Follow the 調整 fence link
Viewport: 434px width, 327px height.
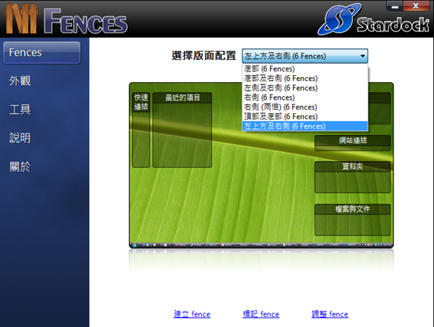coord(330,314)
